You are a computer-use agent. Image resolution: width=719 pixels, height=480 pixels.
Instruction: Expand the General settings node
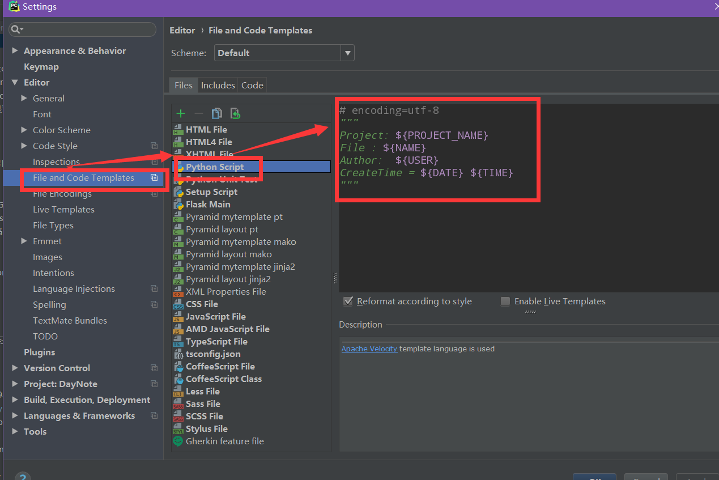[24, 98]
